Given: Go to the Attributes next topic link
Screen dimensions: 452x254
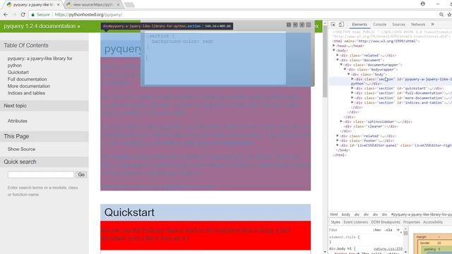Looking at the screenshot, I should tap(17, 121).
